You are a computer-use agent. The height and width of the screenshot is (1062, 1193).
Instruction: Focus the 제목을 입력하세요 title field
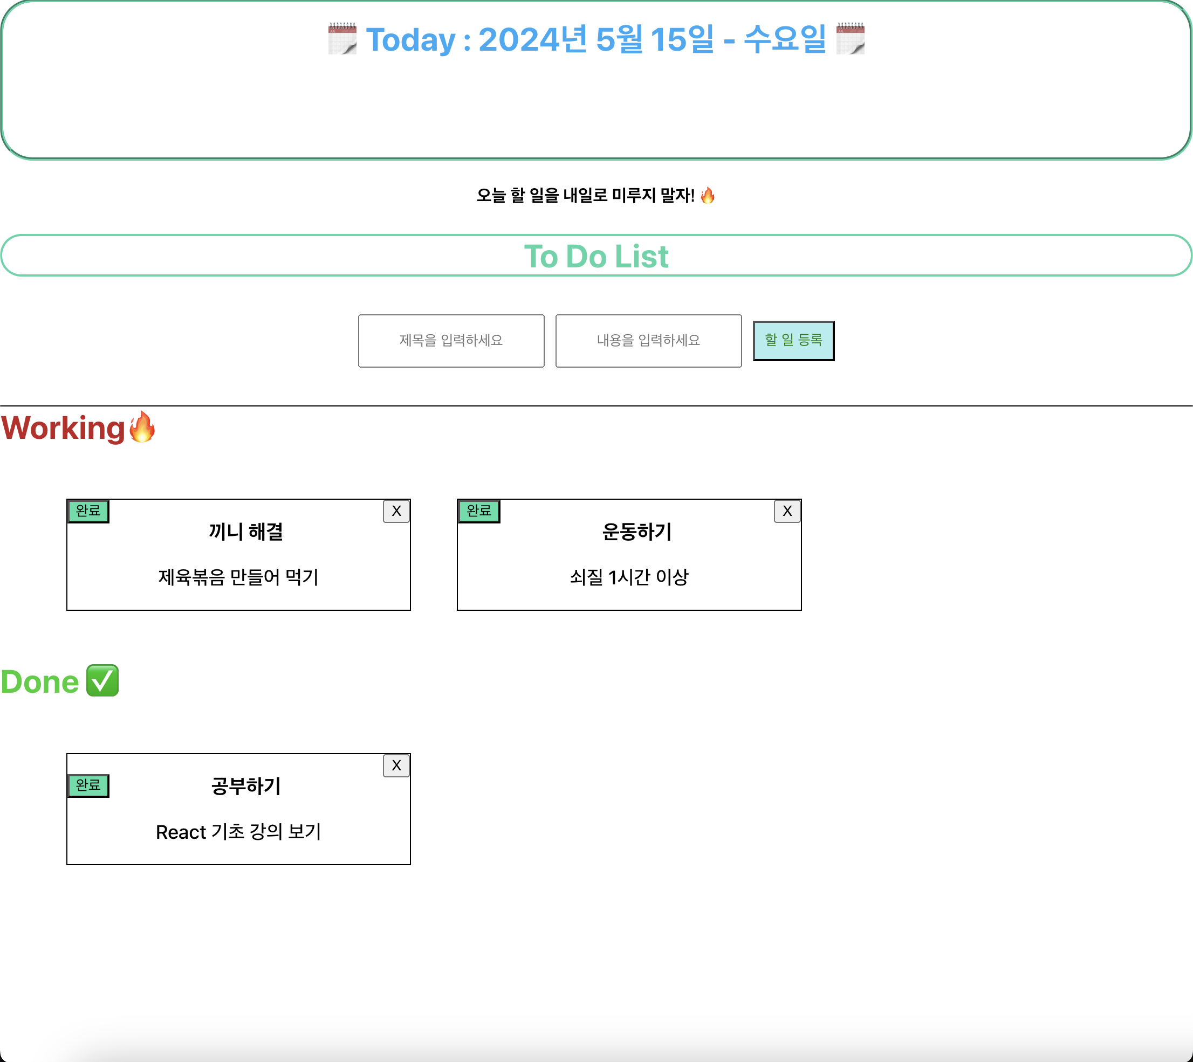pyautogui.click(x=451, y=341)
